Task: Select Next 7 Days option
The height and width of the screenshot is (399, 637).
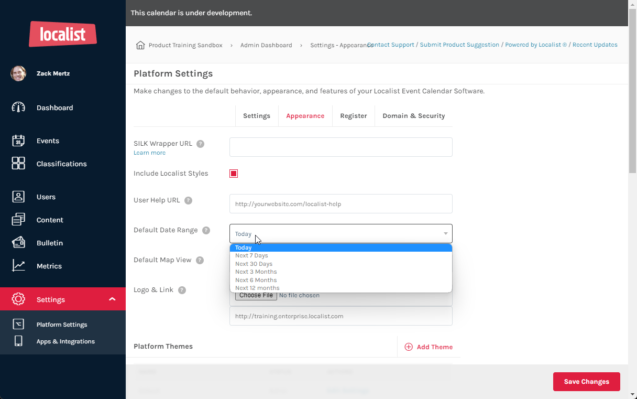Action: pyautogui.click(x=341, y=256)
